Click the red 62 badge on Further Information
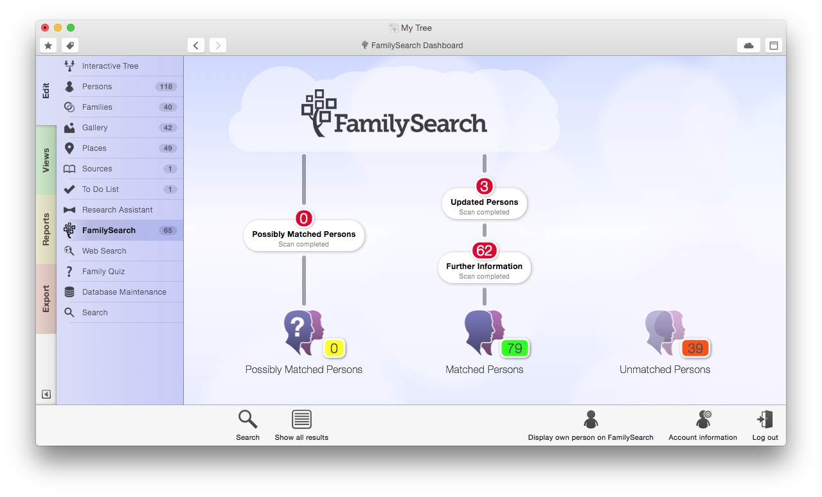 pos(485,251)
